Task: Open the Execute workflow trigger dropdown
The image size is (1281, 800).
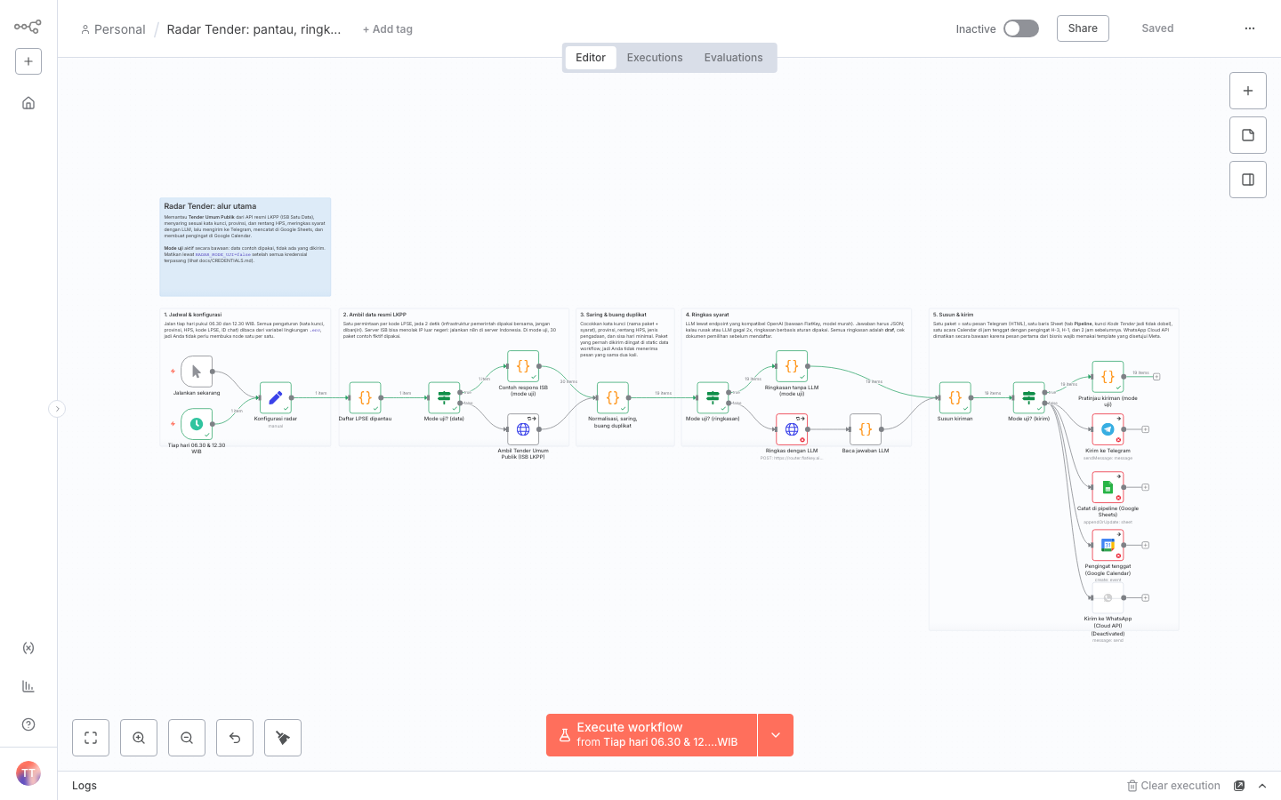Action: click(x=776, y=735)
